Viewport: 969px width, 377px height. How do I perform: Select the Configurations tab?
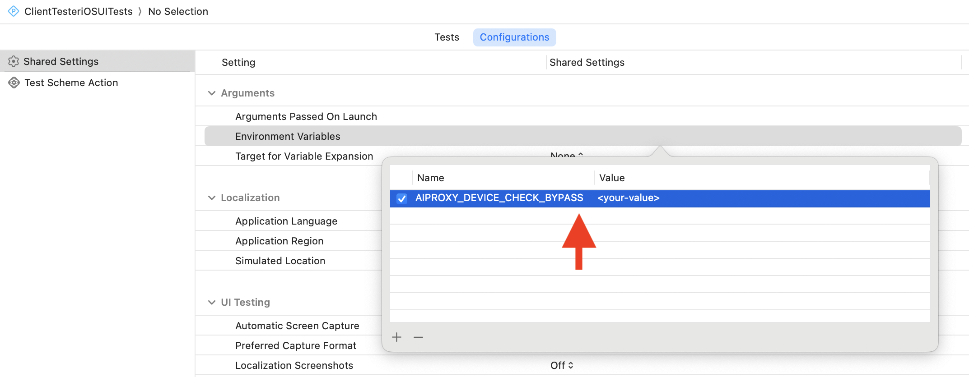[x=514, y=37]
